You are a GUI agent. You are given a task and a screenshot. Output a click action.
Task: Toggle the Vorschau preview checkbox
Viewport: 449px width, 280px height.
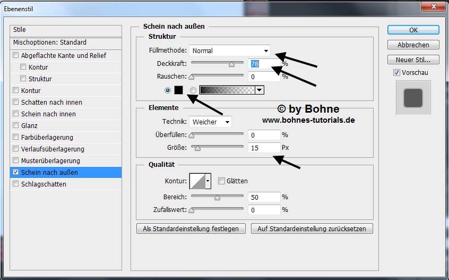[x=396, y=73]
